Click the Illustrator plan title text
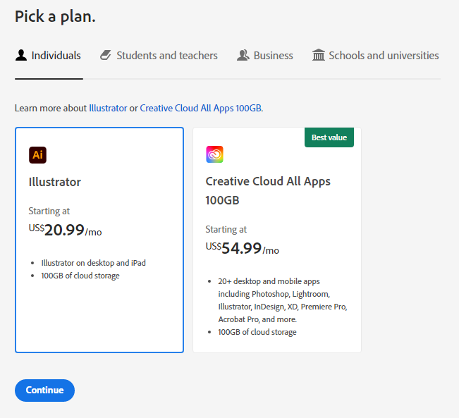Viewport: 459px width, 418px height. point(55,182)
